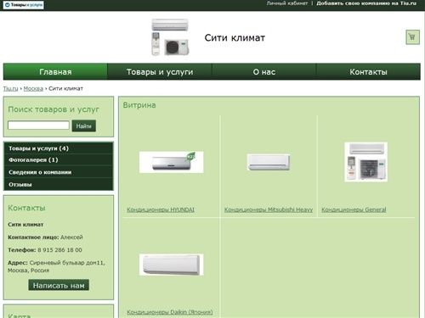Click the address Сиреневый бульвар дом11
Viewport: 425px width, 318px height.
[67, 263]
